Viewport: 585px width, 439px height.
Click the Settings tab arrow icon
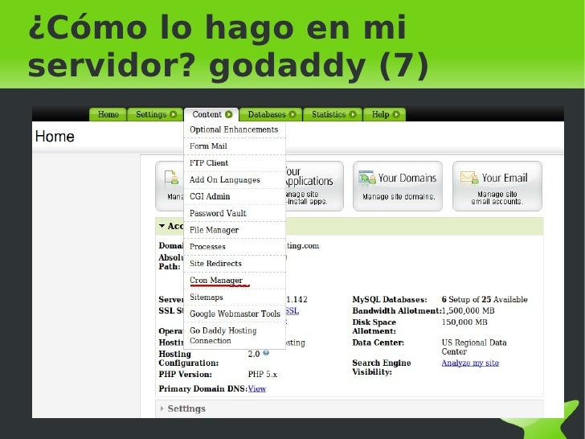click(174, 115)
